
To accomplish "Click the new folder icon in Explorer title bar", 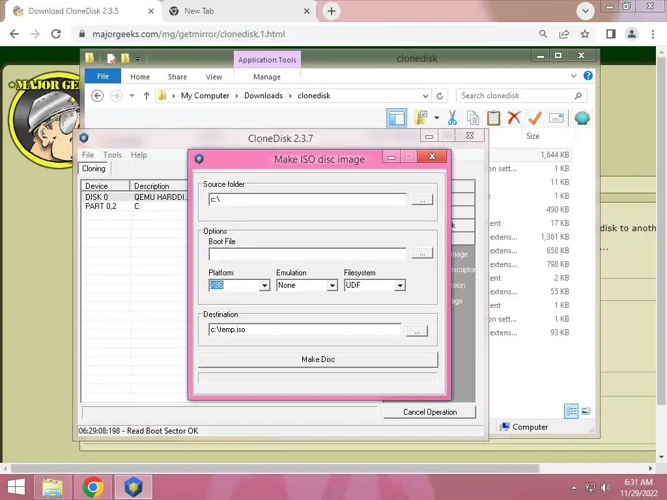I will click(x=125, y=58).
